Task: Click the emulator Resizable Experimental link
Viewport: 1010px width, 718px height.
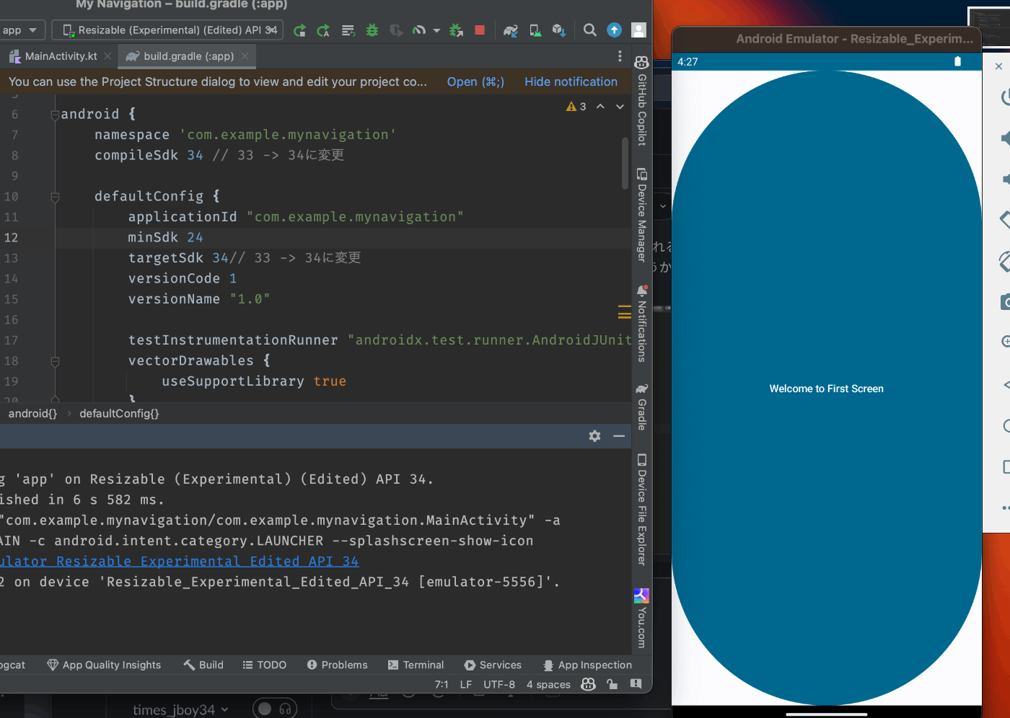Action: (179, 562)
